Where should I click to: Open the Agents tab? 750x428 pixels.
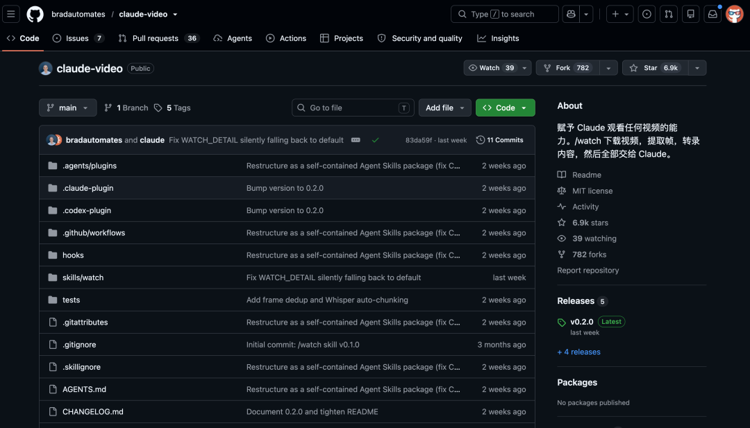point(233,38)
